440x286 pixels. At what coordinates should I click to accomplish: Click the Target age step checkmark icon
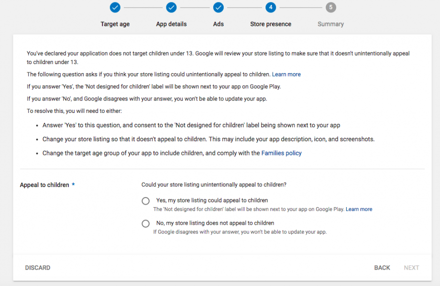(115, 8)
